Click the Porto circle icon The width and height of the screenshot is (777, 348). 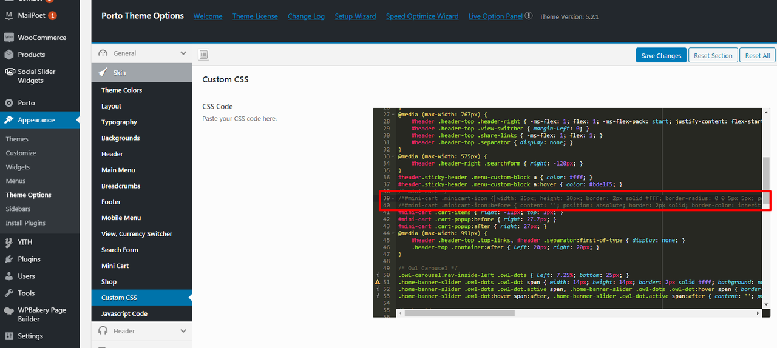(x=9, y=103)
